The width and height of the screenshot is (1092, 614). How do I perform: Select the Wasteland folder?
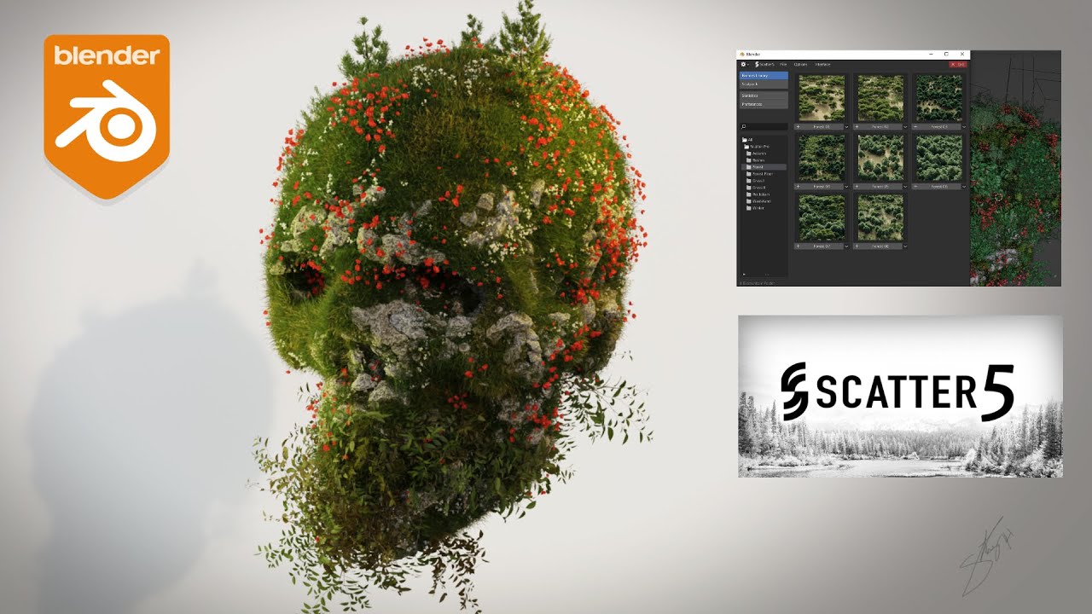point(758,201)
